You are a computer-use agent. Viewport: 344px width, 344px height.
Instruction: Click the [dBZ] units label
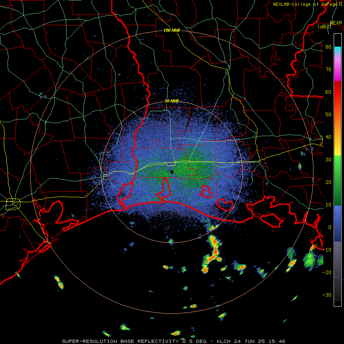tap(325, 26)
